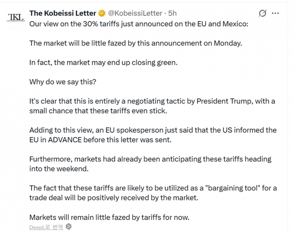Open the three-dot more options menu
The image size is (295, 233).
pyautogui.click(x=276, y=13)
